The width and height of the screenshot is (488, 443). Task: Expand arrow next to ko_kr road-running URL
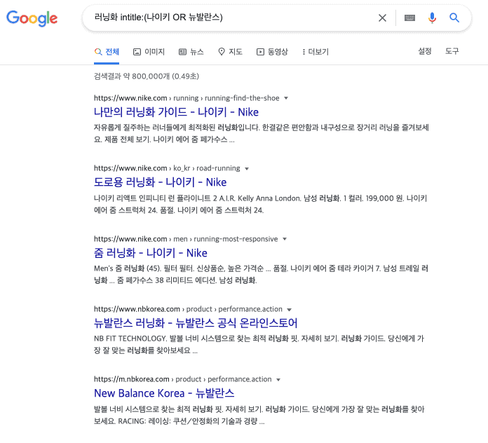[x=247, y=169]
